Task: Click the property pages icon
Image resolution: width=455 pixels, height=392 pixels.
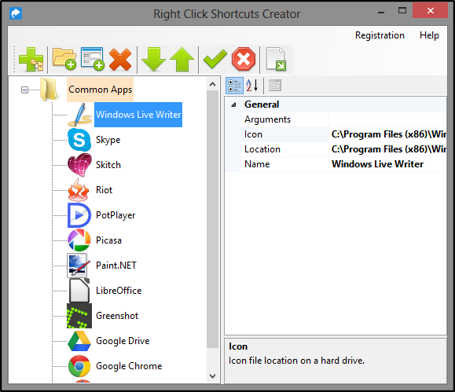Action: click(x=275, y=86)
